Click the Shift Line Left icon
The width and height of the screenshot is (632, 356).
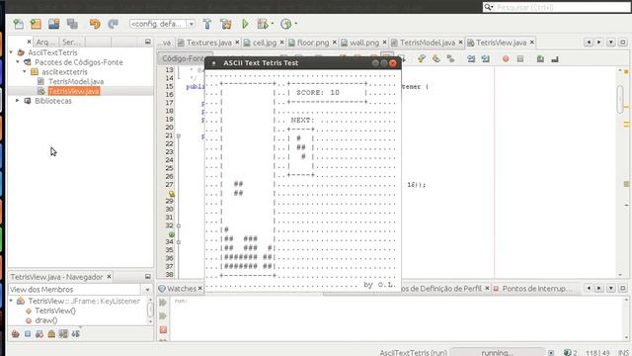coord(471,59)
